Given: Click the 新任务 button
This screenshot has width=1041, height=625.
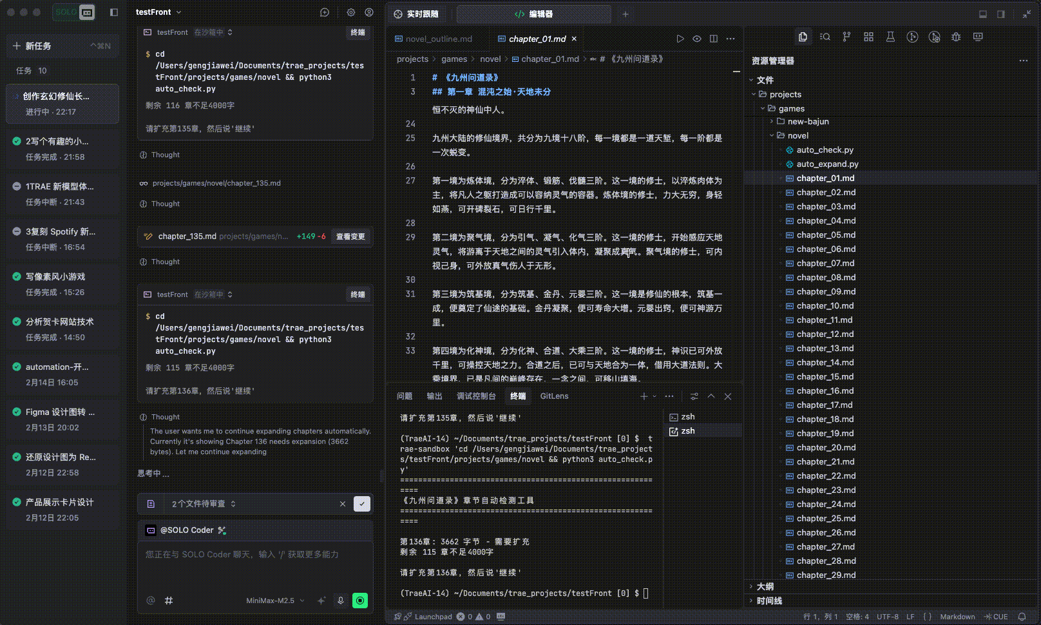Looking at the screenshot, I should 38,46.
